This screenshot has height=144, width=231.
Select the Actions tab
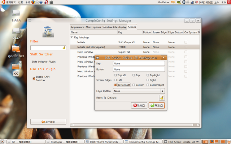[x=132, y=27]
